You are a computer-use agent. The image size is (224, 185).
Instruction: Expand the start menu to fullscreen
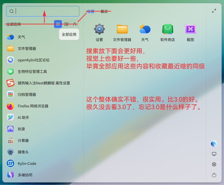pyautogui.click(x=214, y=11)
